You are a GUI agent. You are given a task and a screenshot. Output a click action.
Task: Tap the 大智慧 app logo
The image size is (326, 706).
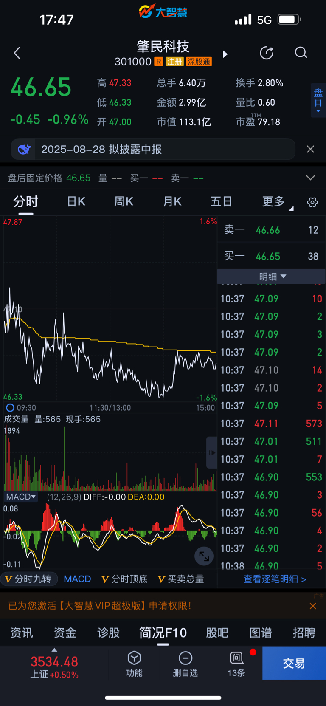pos(163,11)
